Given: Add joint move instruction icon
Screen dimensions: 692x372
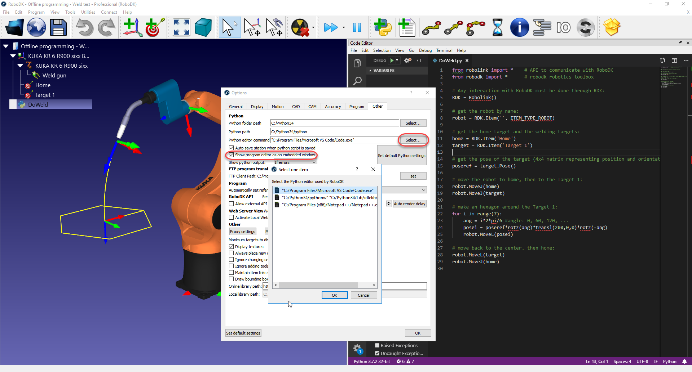Looking at the screenshot, I should (432, 28).
